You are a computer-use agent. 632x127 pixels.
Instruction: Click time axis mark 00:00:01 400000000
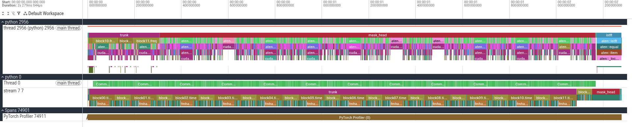point(426,4)
